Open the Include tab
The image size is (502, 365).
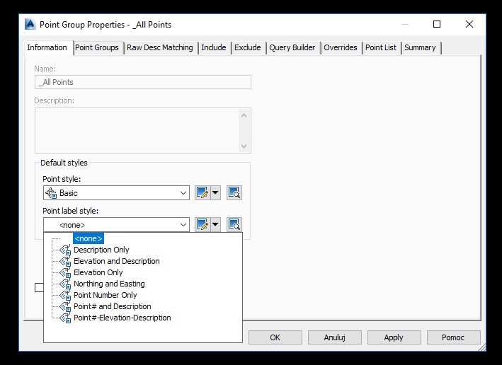(x=214, y=47)
